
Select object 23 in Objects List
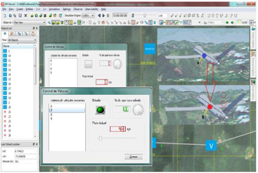18,121
